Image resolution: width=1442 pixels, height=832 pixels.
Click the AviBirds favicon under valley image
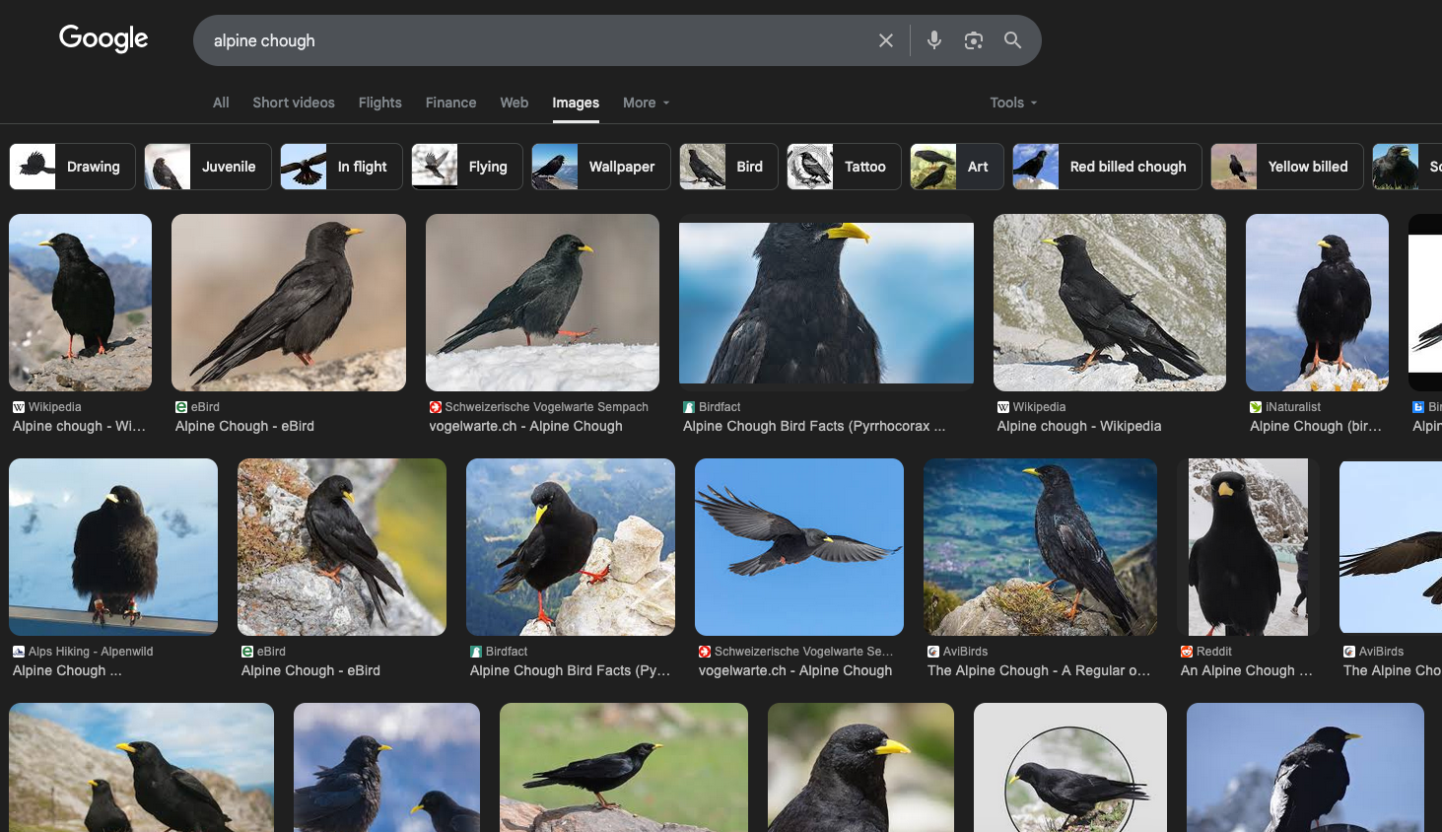coord(933,652)
